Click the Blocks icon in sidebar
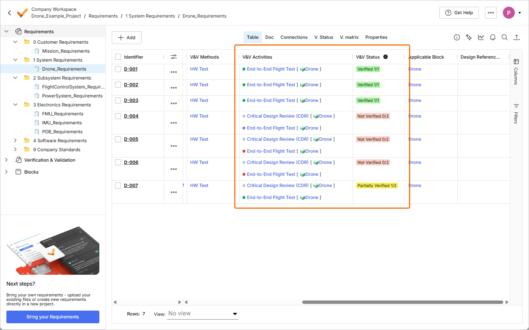529x330 pixels. [18, 172]
